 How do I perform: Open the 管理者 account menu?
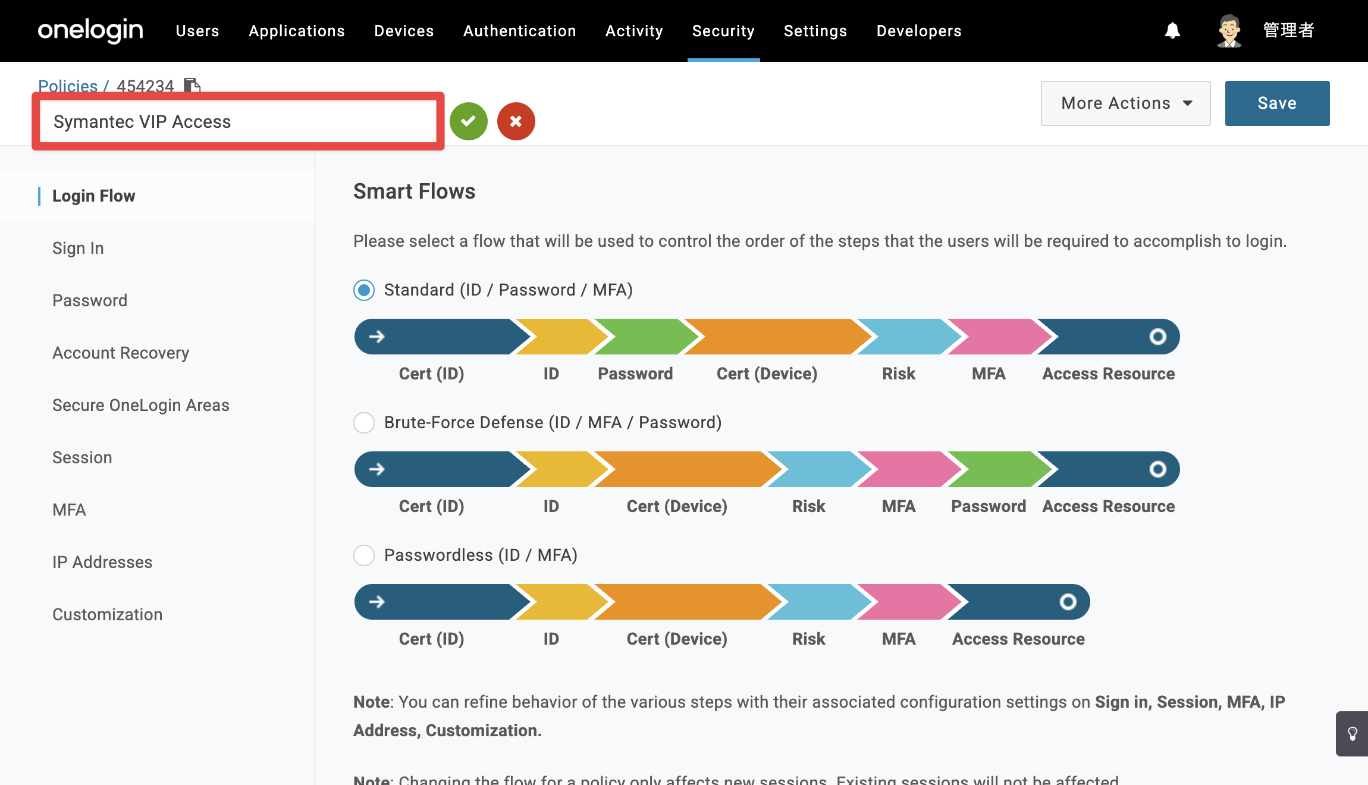pyautogui.click(x=1288, y=30)
